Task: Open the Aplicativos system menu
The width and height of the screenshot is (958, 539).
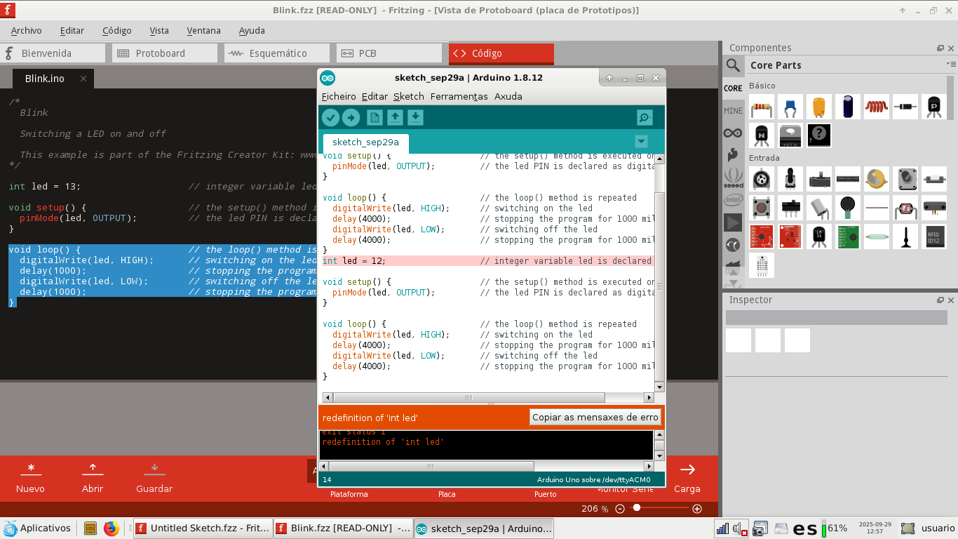Action: [38, 528]
